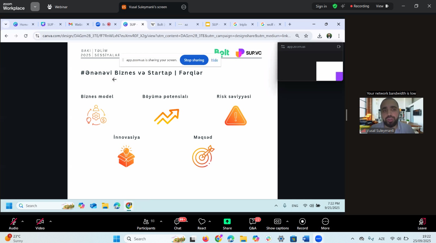
Task: Click the Record button in Zoom toolbar
Action: click(302, 222)
